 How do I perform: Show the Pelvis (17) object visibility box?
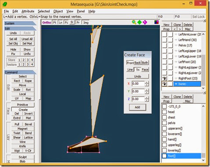[164, 45]
